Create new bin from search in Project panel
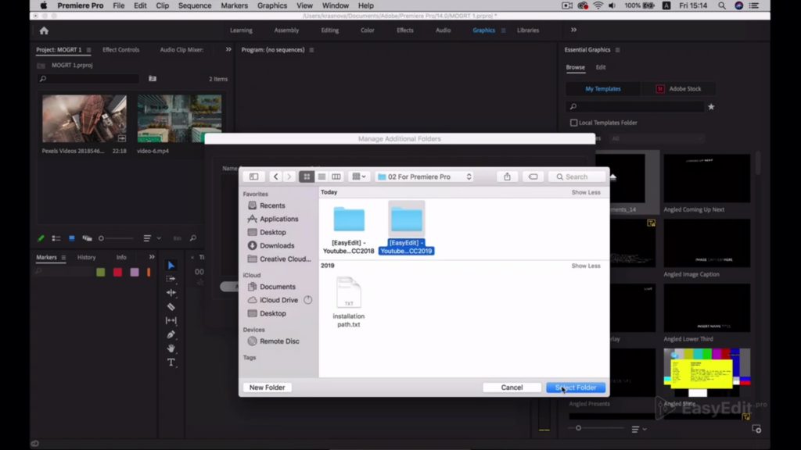 pyautogui.click(x=153, y=79)
